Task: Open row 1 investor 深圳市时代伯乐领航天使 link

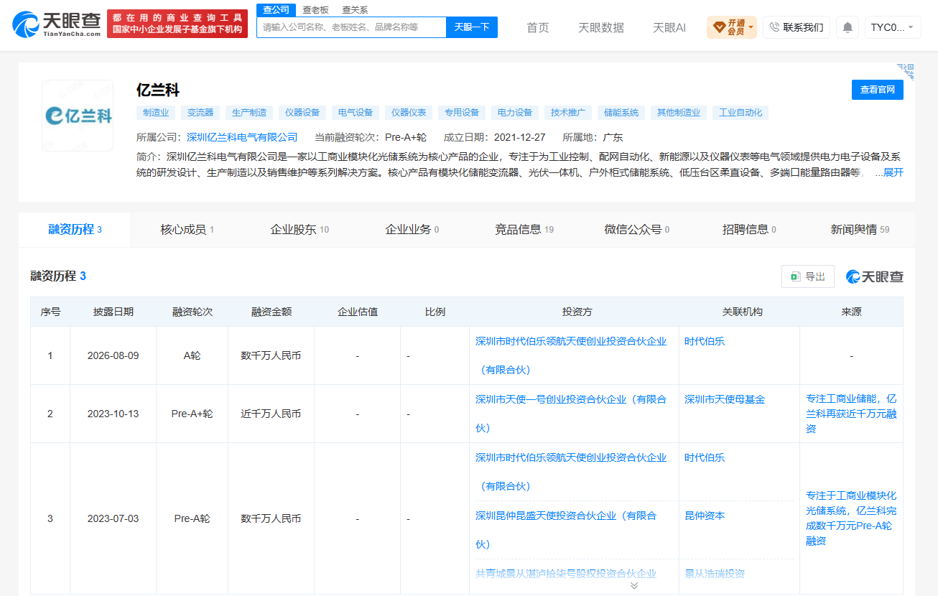Action: pos(571,355)
